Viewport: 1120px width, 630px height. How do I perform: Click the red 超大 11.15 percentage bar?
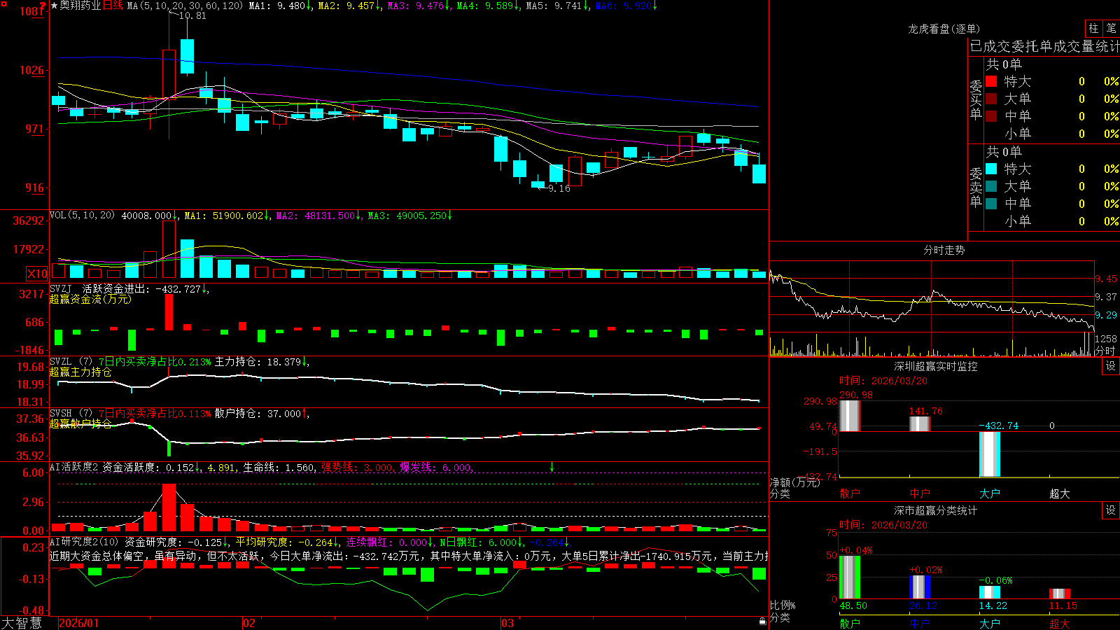click(x=1059, y=594)
